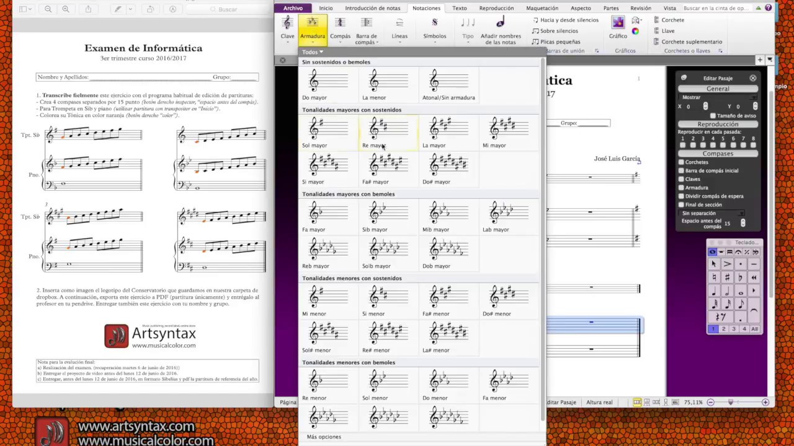794x446 pixels.
Task: Expand the Corchetes o llaves group launcher
Action: pos(720,51)
